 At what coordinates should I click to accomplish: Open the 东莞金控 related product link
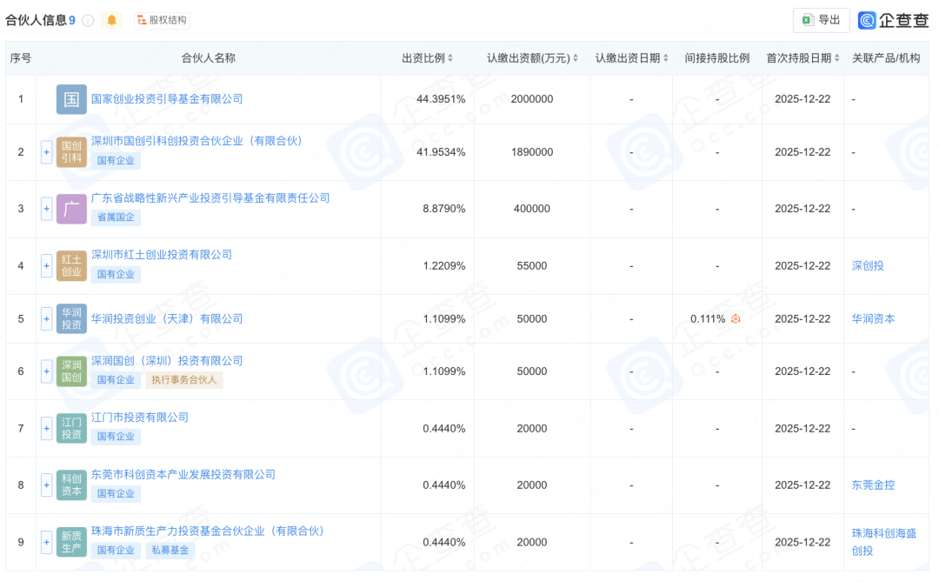tap(871, 485)
